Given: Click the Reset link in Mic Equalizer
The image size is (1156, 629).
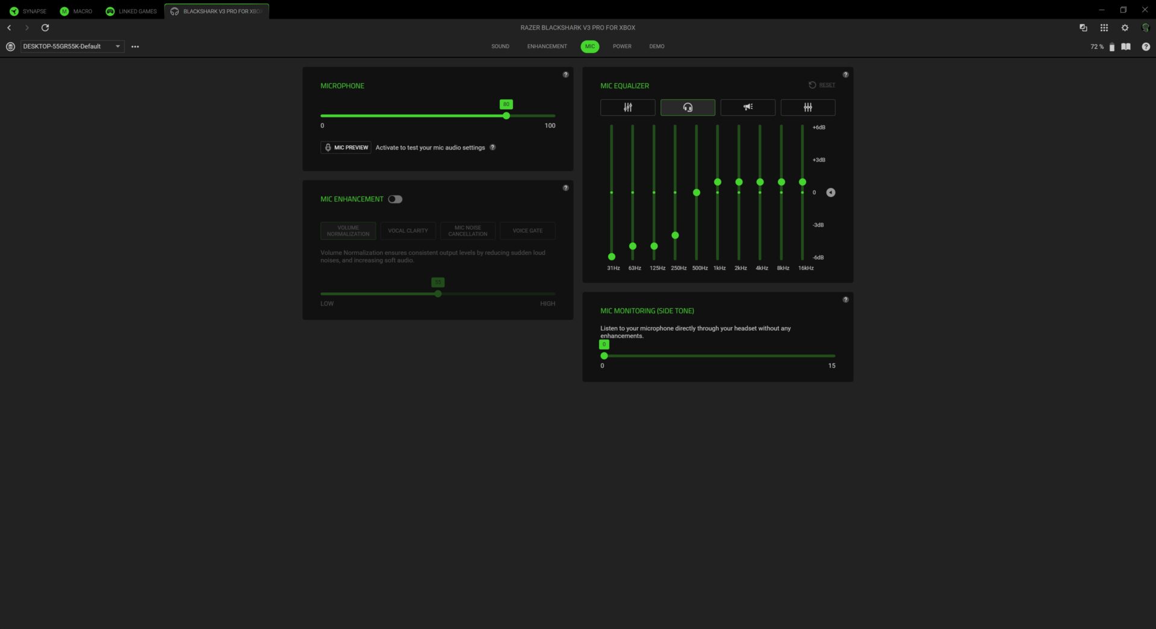Looking at the screenshot, I should pos(826,85).
